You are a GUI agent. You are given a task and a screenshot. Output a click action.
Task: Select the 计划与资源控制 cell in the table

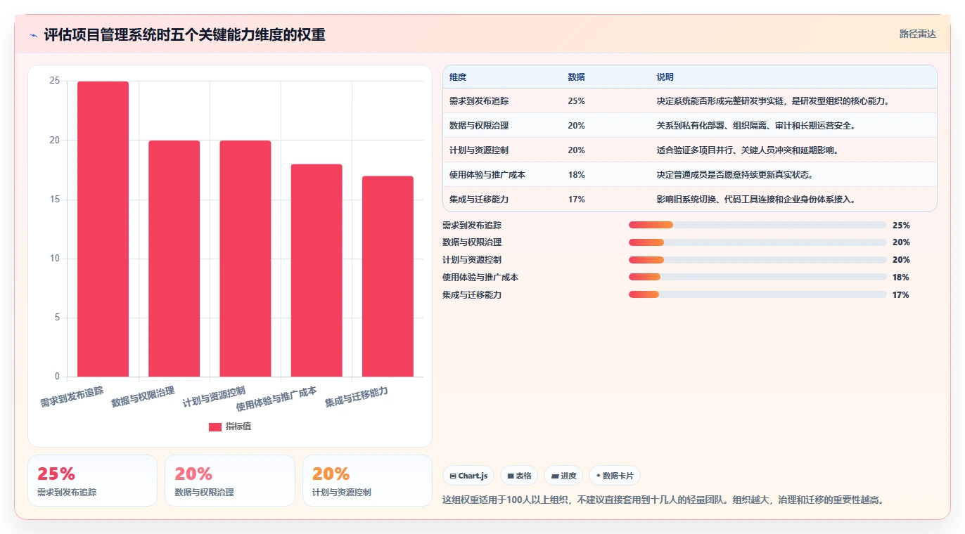(479, 150)
